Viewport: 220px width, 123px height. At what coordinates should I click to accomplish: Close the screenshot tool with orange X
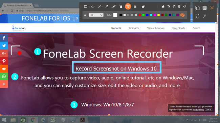click(212, 8)
